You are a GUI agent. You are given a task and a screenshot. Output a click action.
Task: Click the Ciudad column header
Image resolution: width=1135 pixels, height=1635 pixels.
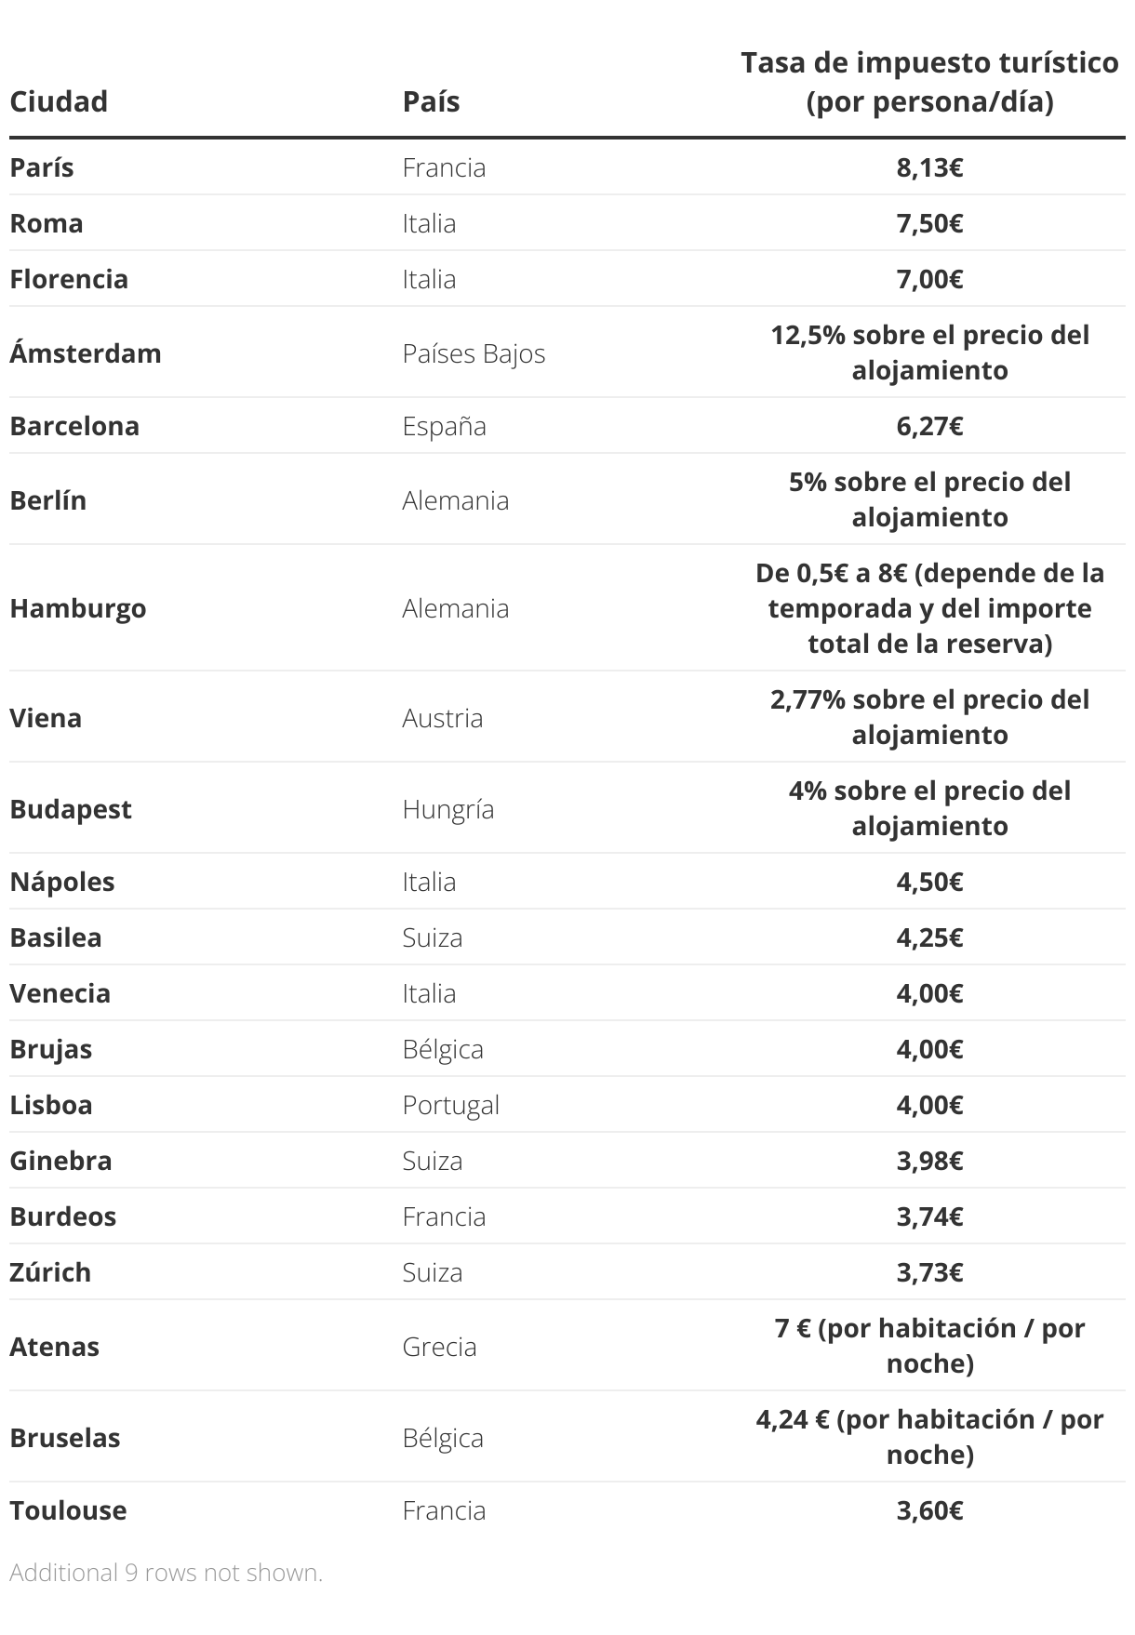[59, 100]
